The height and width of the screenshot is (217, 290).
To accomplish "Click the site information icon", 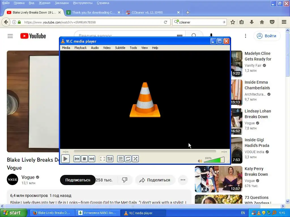I will pos(14,22).
